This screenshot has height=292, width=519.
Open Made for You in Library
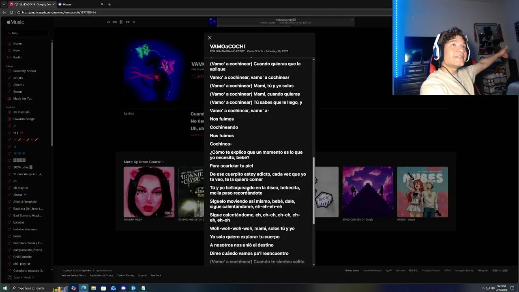coord(22,99)
